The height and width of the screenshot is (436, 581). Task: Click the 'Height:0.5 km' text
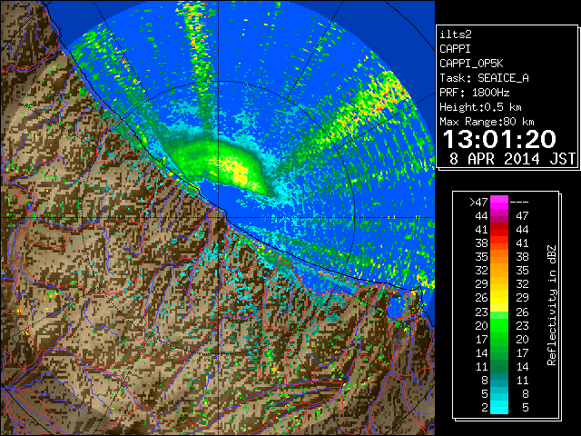click(x=480, y=107)
